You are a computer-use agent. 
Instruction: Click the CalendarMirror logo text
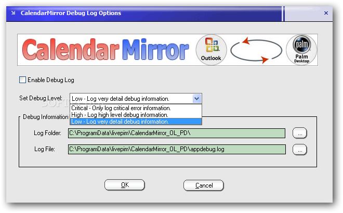tap(105, 50)
